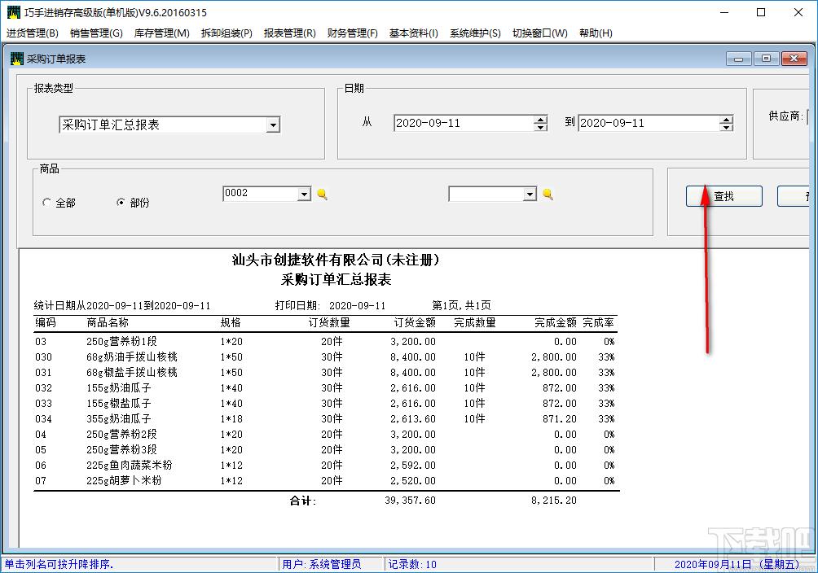Click the 打印日期 2020-09-11 text
Image resolution: width=818 pixels, height=573 pixels.
330,305
